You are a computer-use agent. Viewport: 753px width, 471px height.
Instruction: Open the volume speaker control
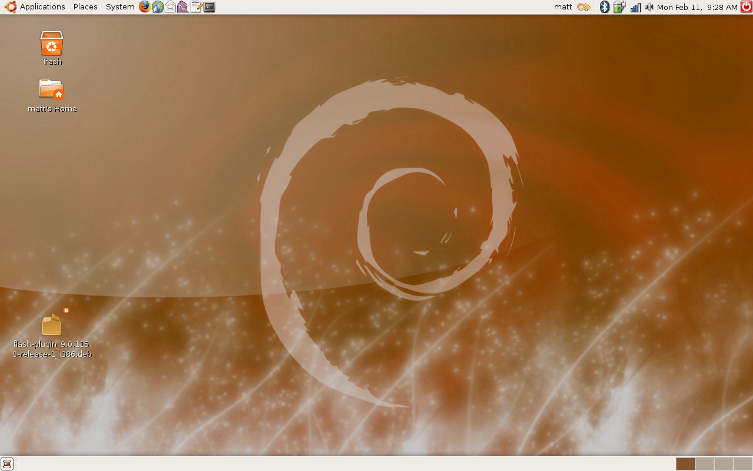[649, 7]
